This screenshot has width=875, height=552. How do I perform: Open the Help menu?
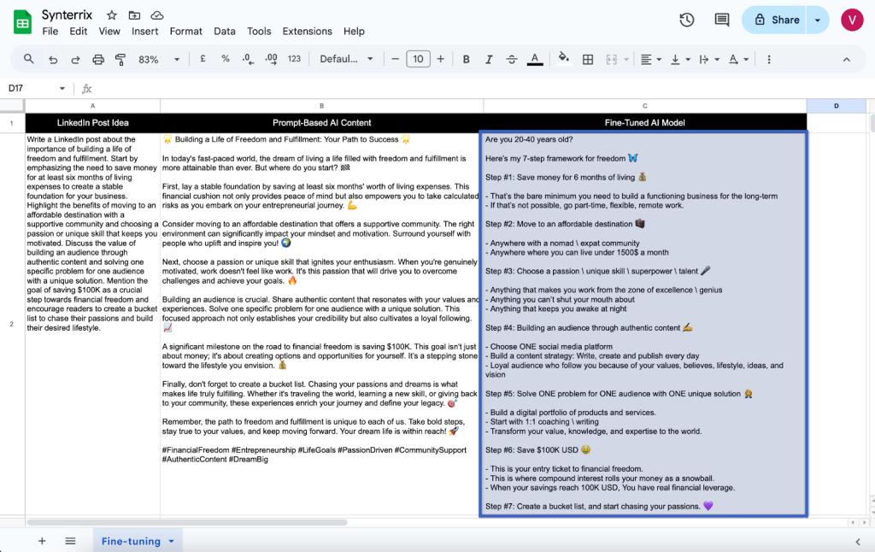pyautogui.click(x=354, y=32)
